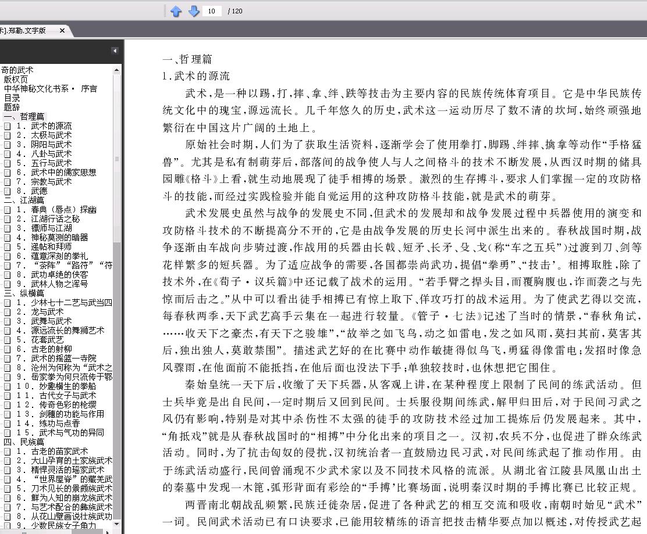Click the bookmarks vertical scrollbar thumb
This screenshot has height=534, width=647.
116,159
